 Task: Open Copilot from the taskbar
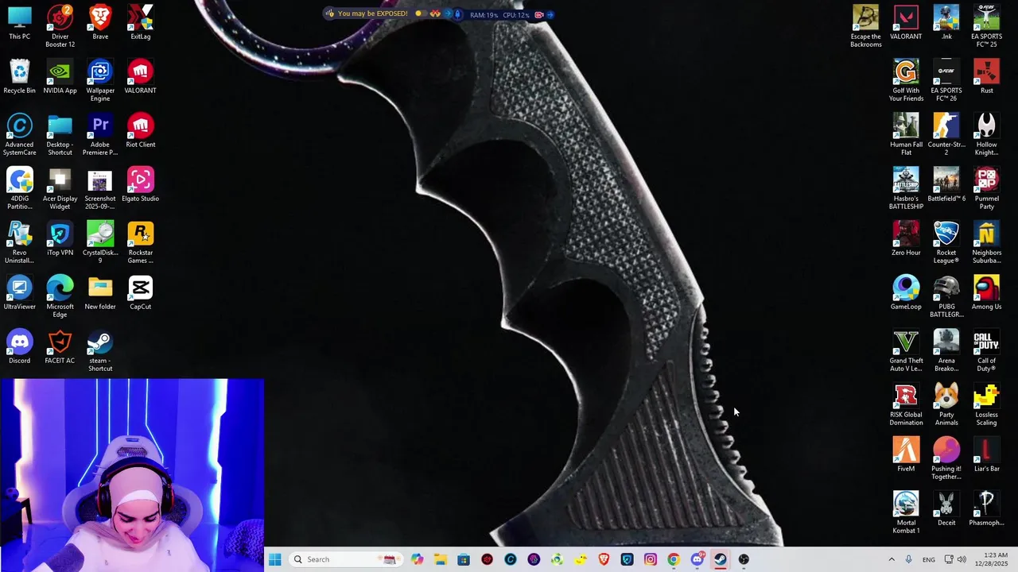[418, 559]
